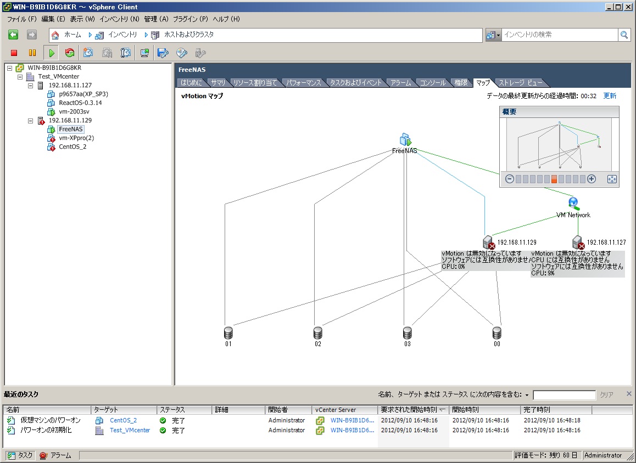
Task: Click the inventory search input field
Action: tap(560, 35)
